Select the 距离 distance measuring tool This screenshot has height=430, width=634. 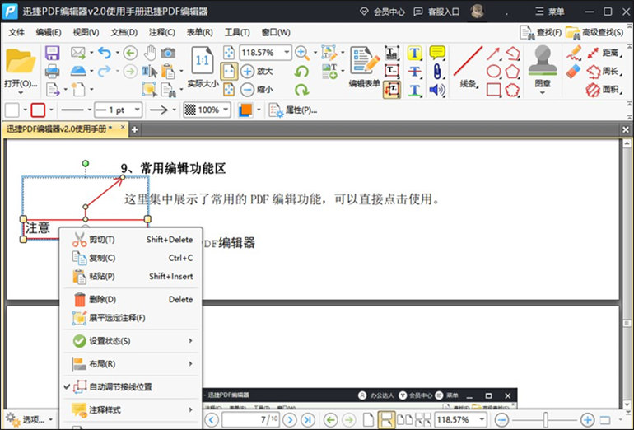pos(604,53)
